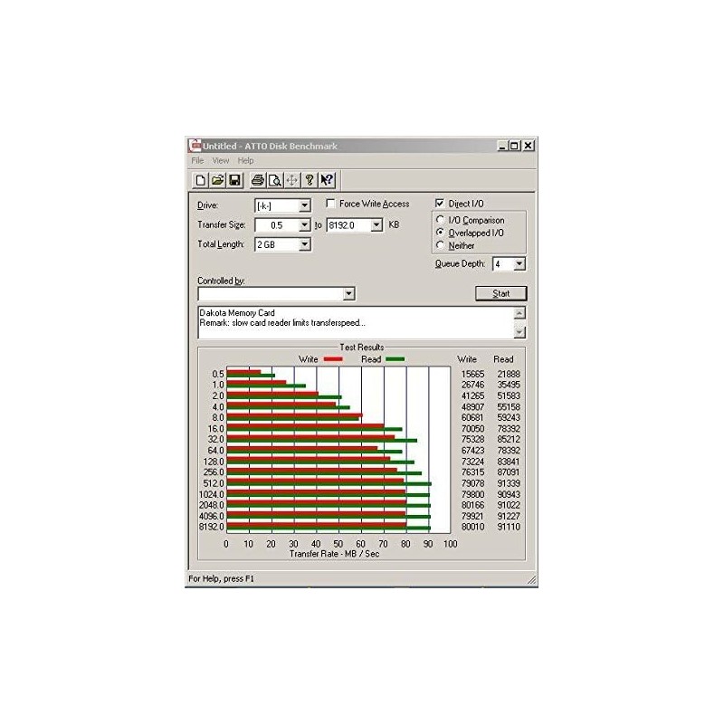Choose the Neither radio option

(441, 245)
